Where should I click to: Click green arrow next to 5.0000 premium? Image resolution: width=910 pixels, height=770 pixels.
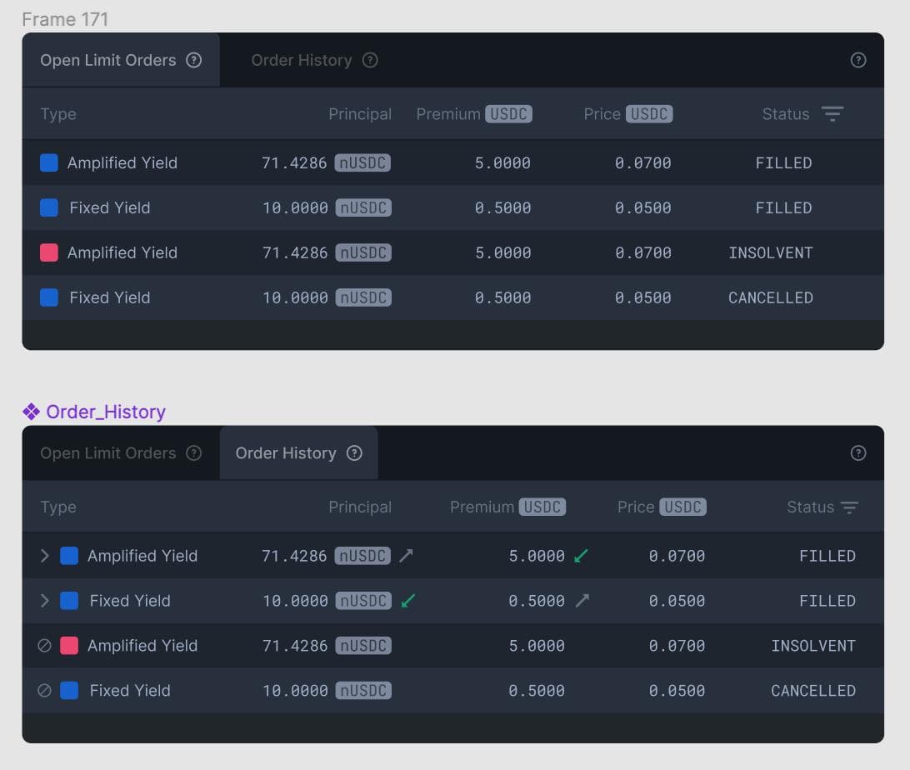[581, 556]
